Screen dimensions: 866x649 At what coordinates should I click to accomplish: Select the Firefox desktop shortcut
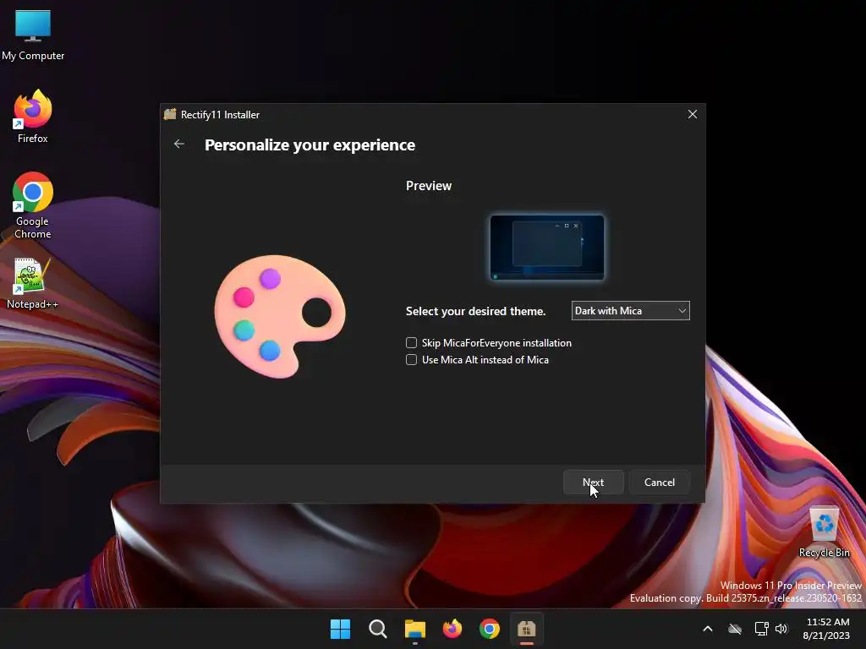click(33, 117)
